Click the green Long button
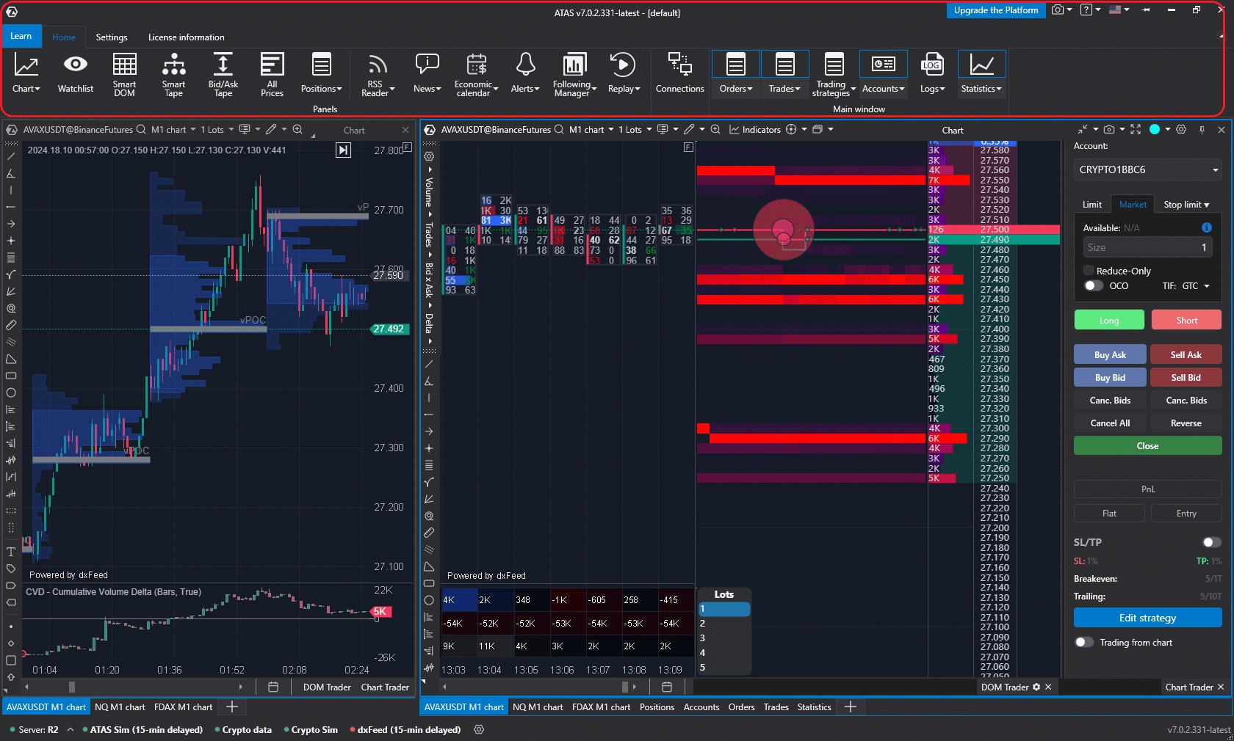Image resolution: width=1234 pixels, height=741 pixels. (x=1108, y=321)
